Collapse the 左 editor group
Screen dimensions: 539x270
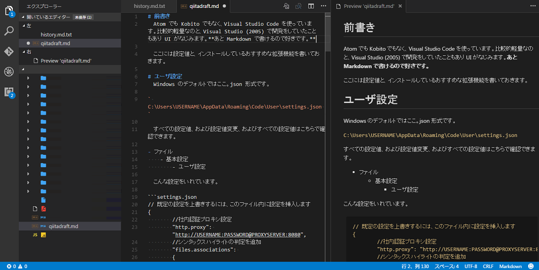[24, 26]
